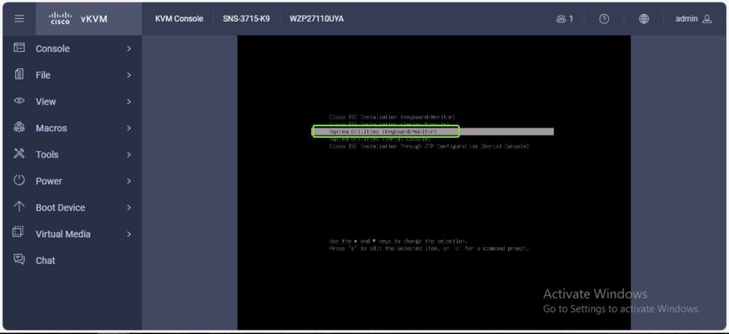Click the SNS-3715-K9 model label
The height and width of the screenshot is (334, 729).
tap(246, 19)
